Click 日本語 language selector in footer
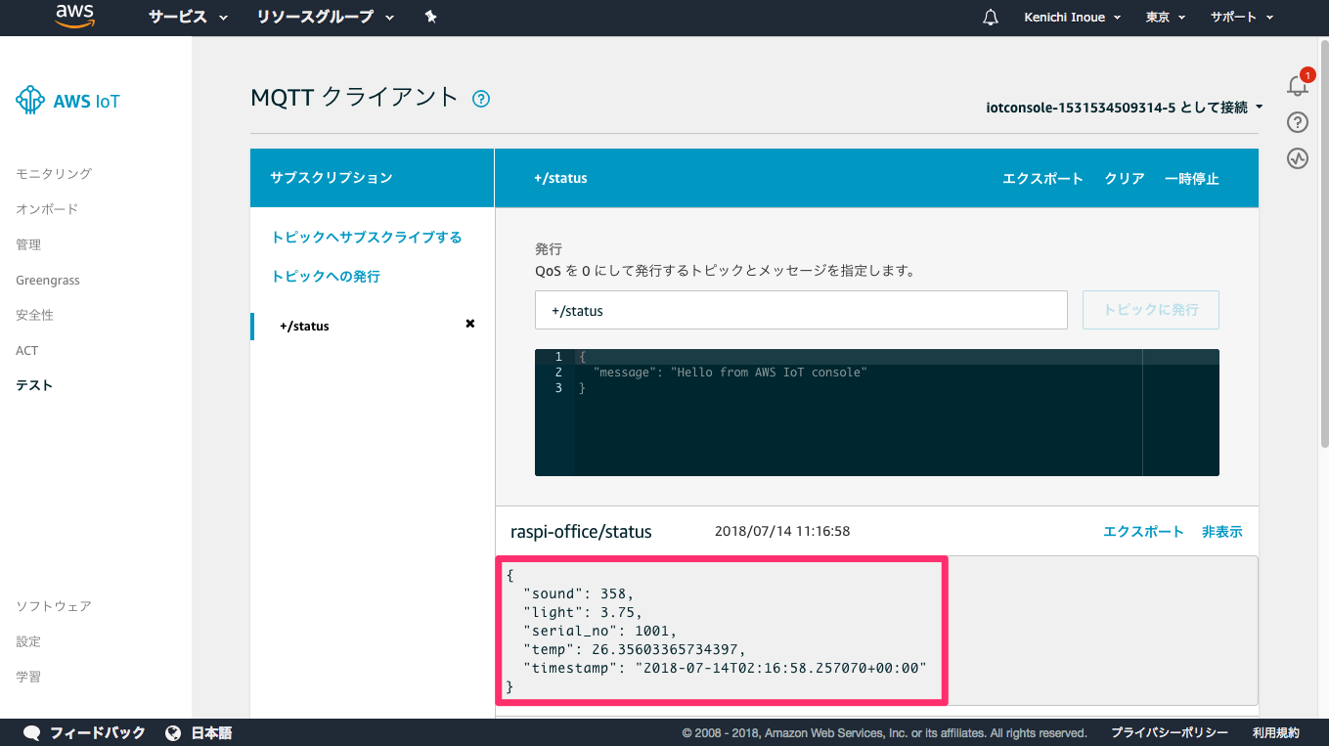Viewport: 1329px width, 746px height. [211, 732]
